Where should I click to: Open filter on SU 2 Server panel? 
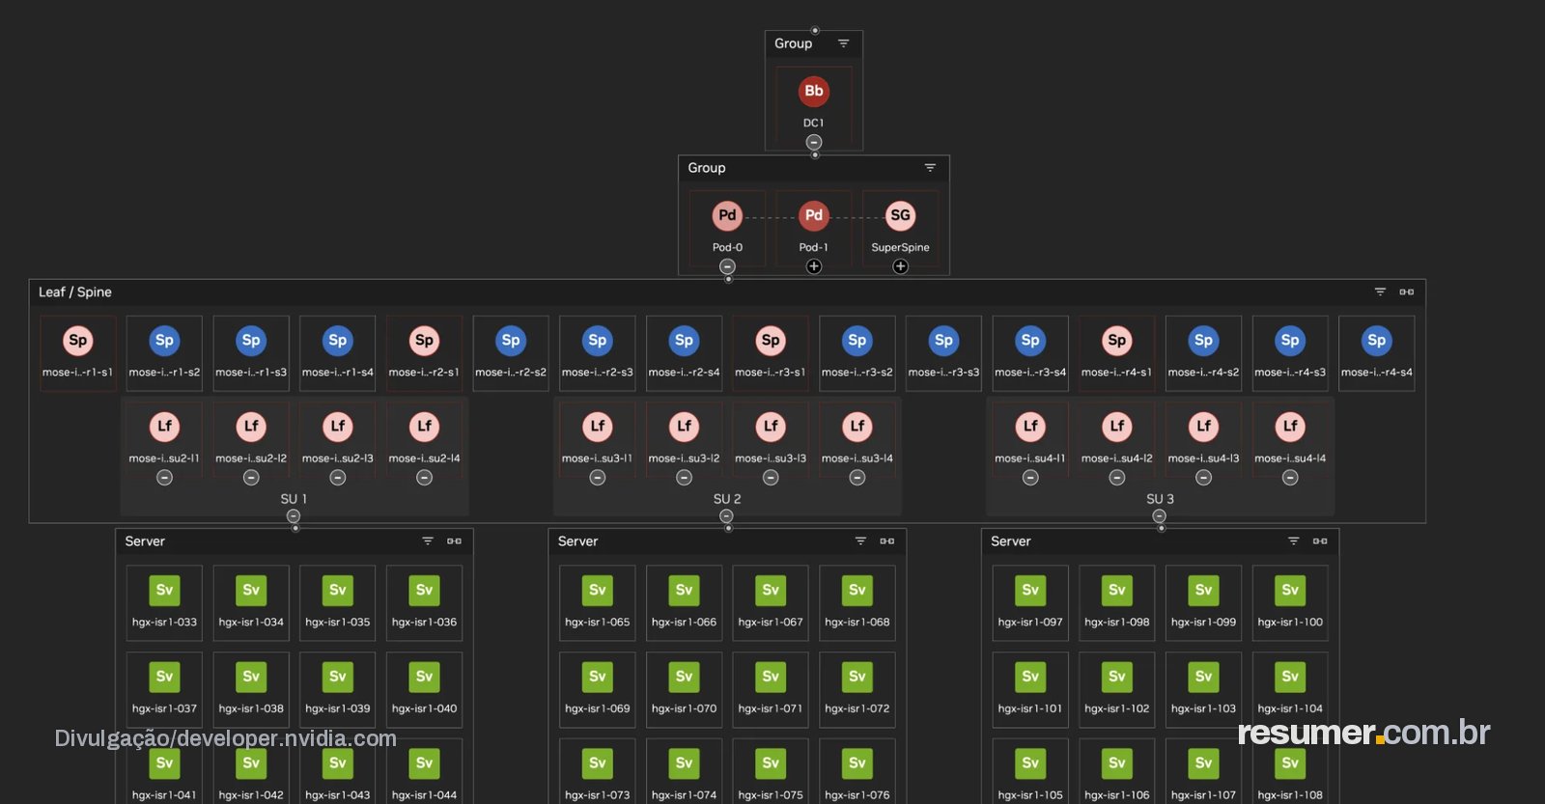pyautogui.click(x=860, y=541)
